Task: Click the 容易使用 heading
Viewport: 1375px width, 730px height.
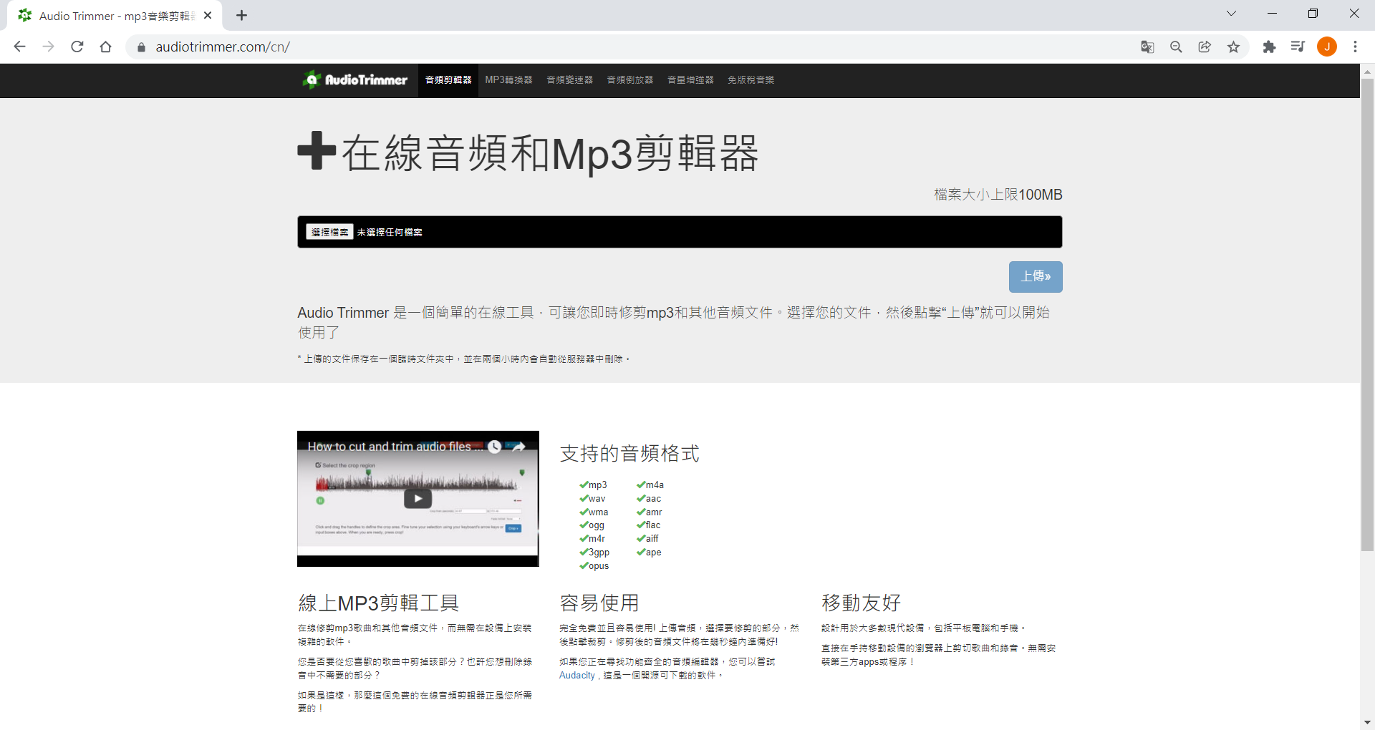Action: click(599, 603)
